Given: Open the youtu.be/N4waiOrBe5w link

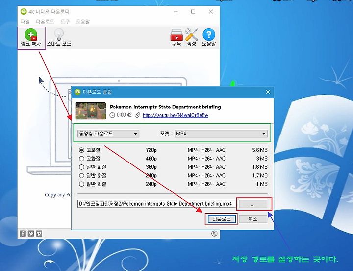Looking at the screenshot, I should tap(176, 115).
